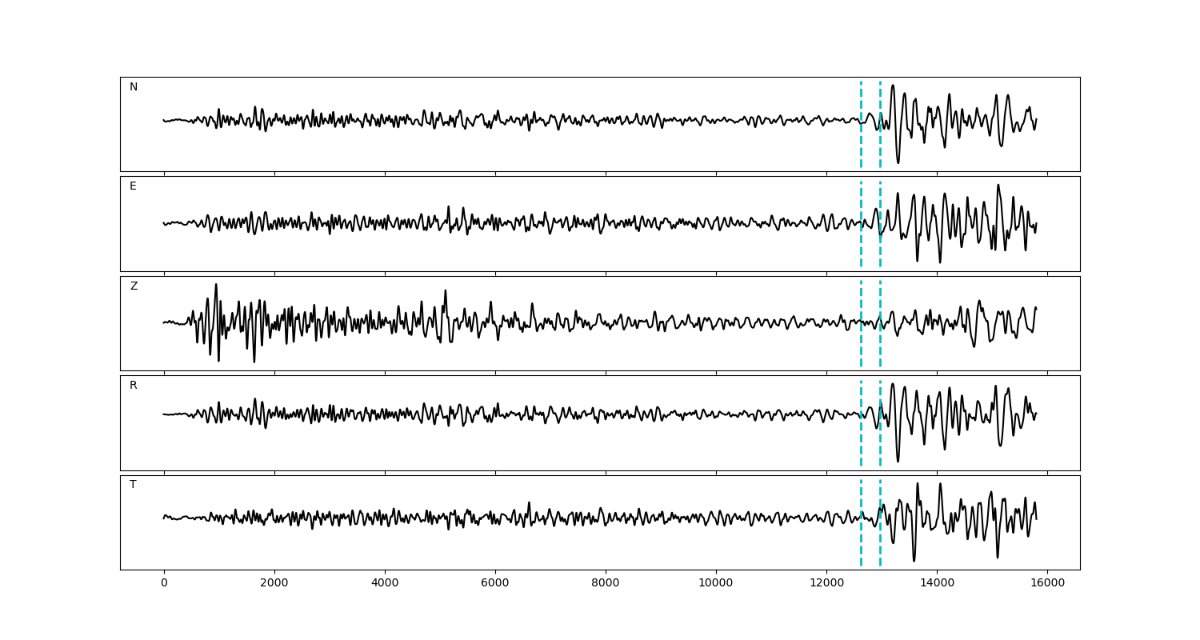Click the 12000 x-axis tick label
Screen dimensions: 1200x640
(826, 583)
